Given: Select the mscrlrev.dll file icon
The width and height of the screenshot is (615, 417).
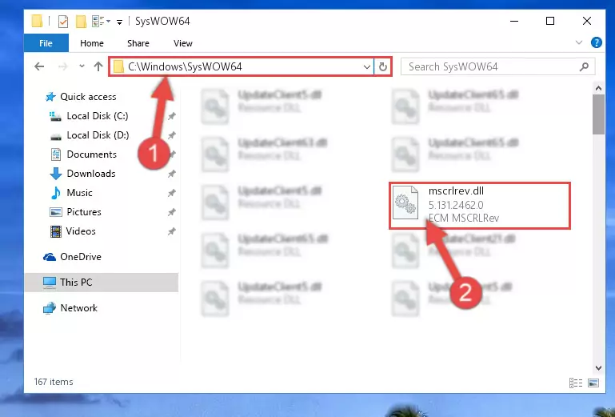Looking at the screenshot, I should click(x=406, y=202).
